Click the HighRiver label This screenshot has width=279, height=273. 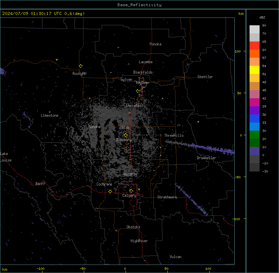139,241
